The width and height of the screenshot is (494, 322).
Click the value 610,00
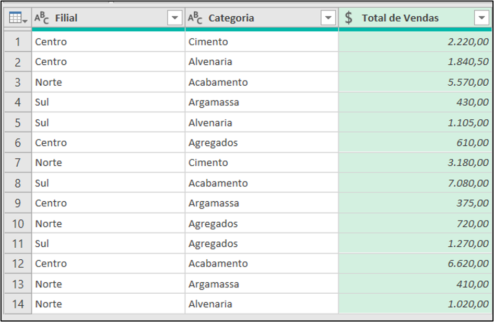click(473, 143)
